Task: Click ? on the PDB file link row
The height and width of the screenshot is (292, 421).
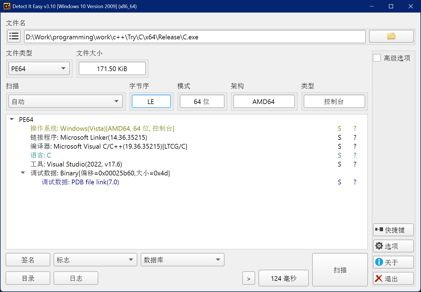Action: (x=355, y=182)
